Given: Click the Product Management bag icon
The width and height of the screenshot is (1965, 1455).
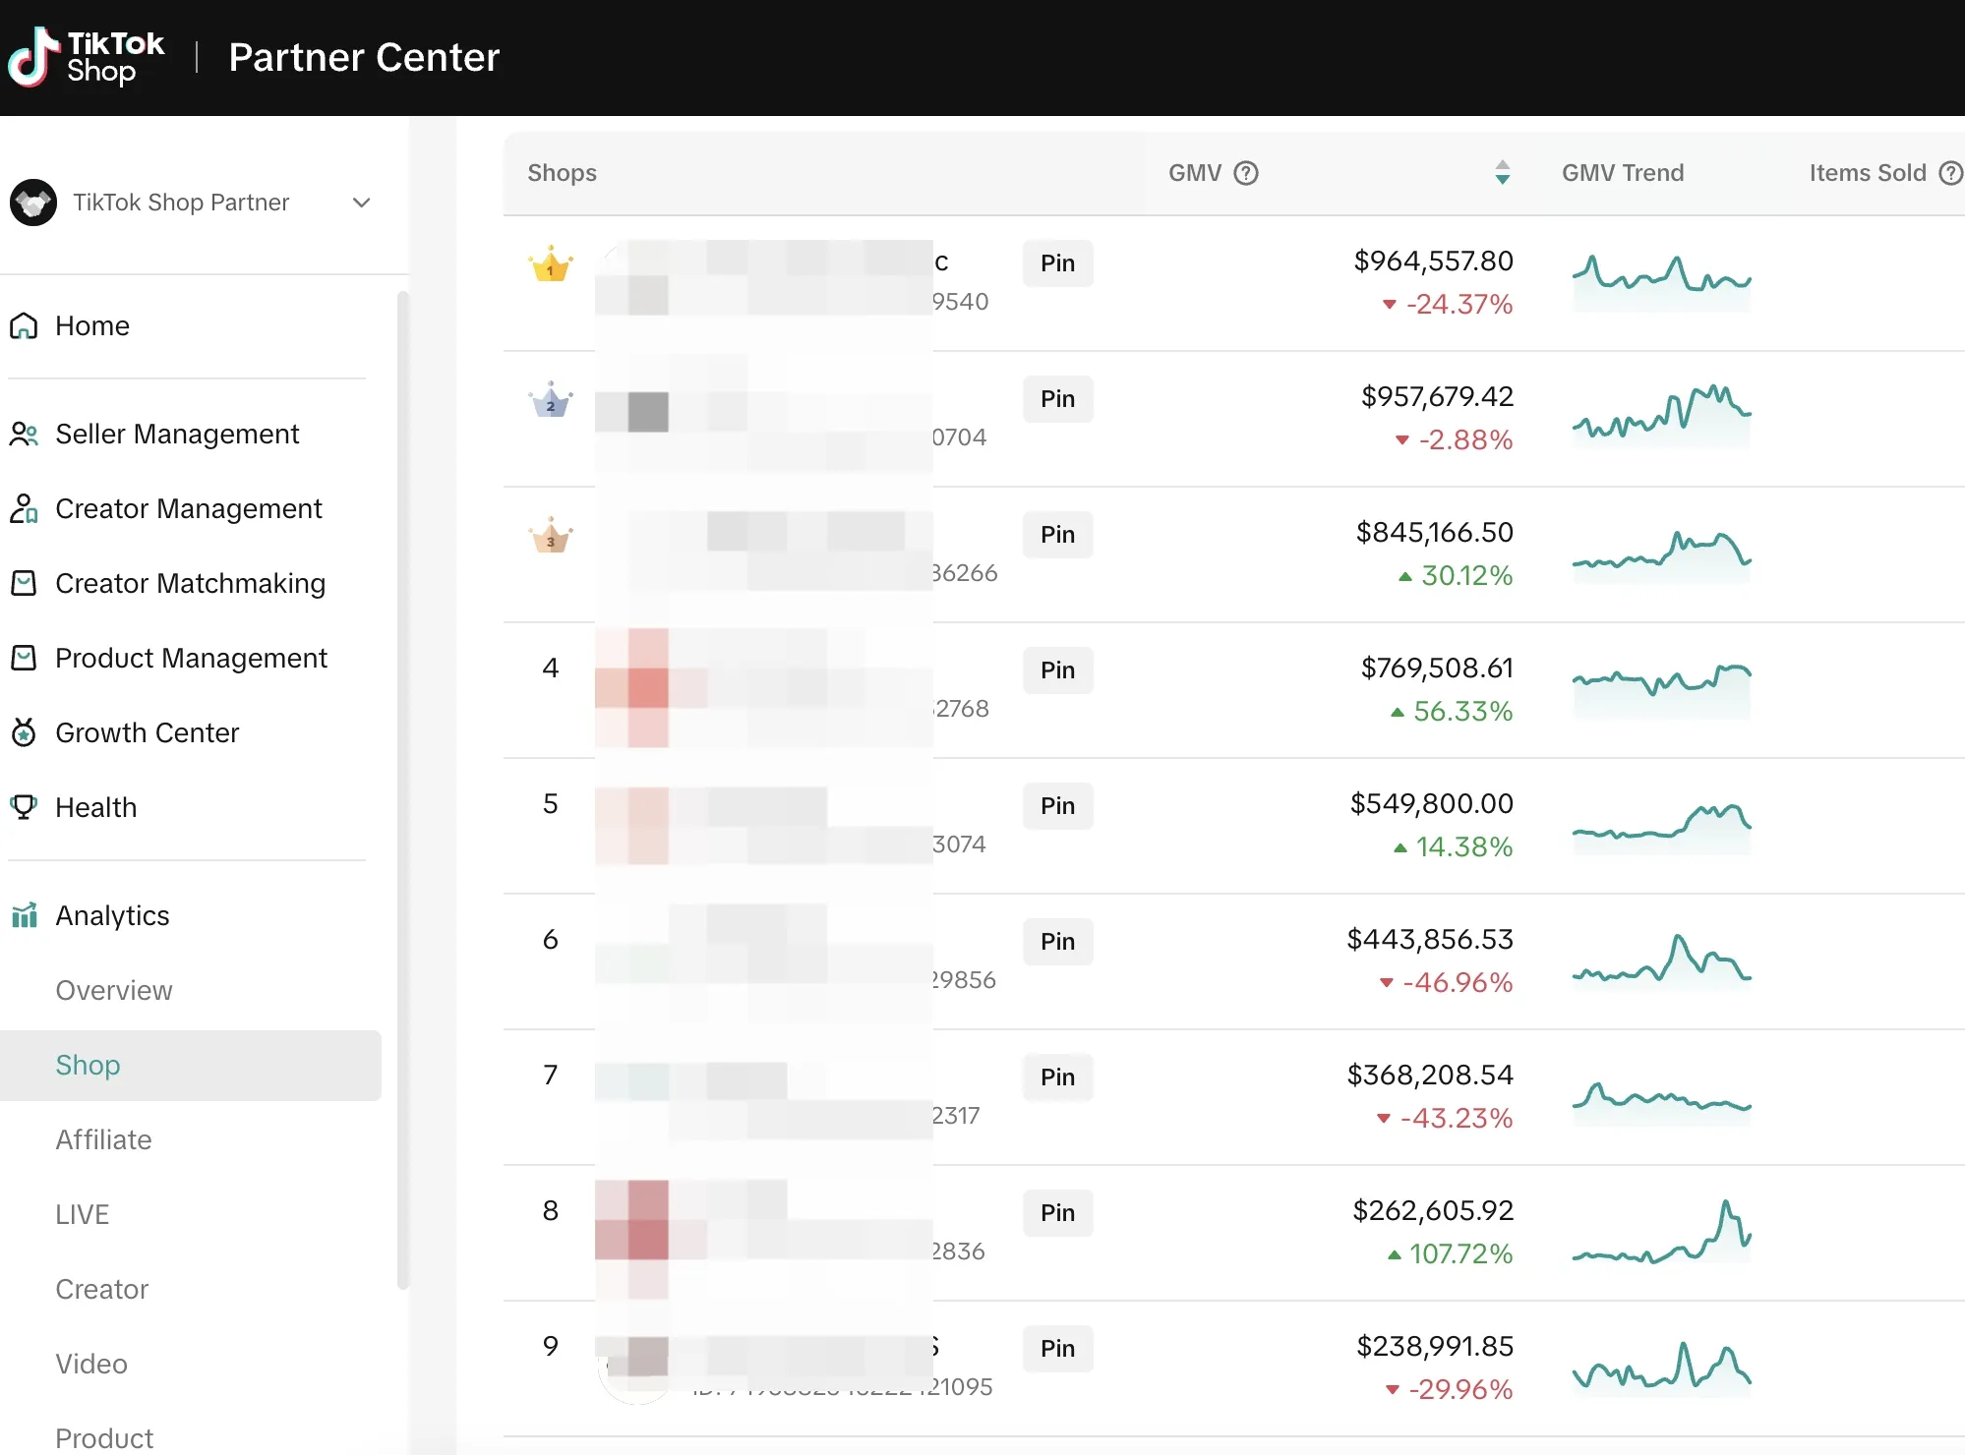Looking at the screenshot, I should (x=24, y=659).
